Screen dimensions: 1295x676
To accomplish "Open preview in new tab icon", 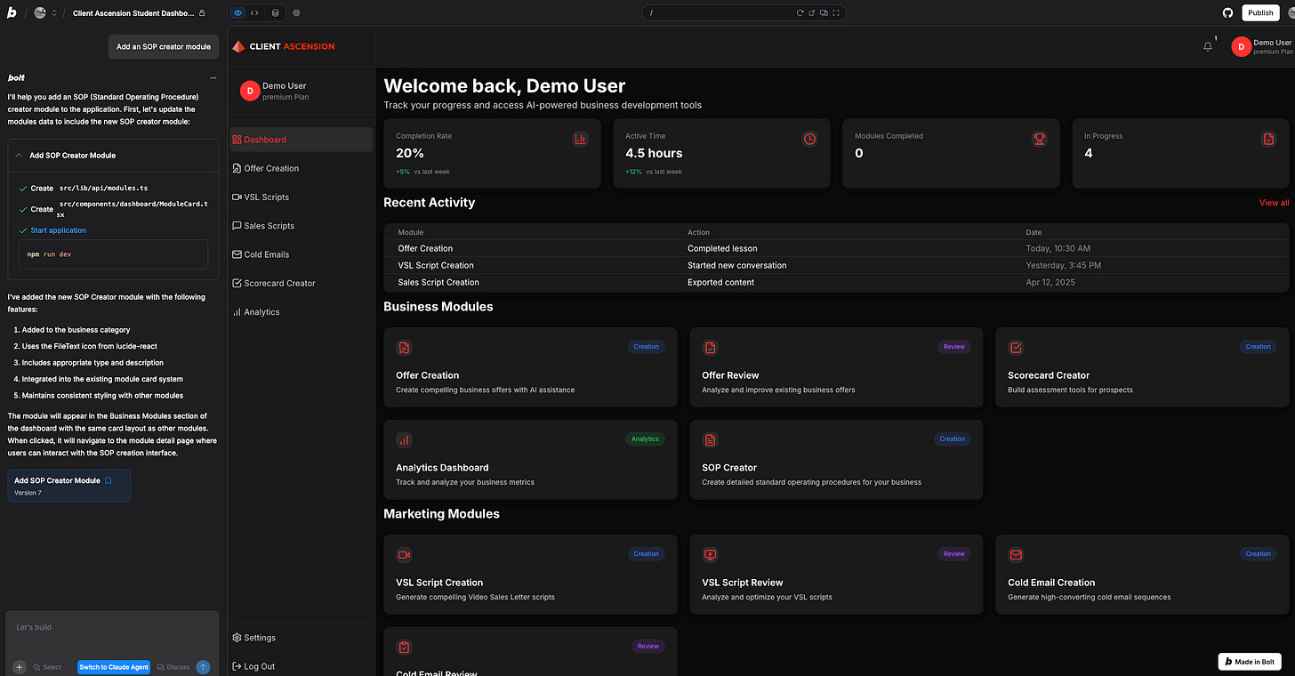I will (812, 12).
